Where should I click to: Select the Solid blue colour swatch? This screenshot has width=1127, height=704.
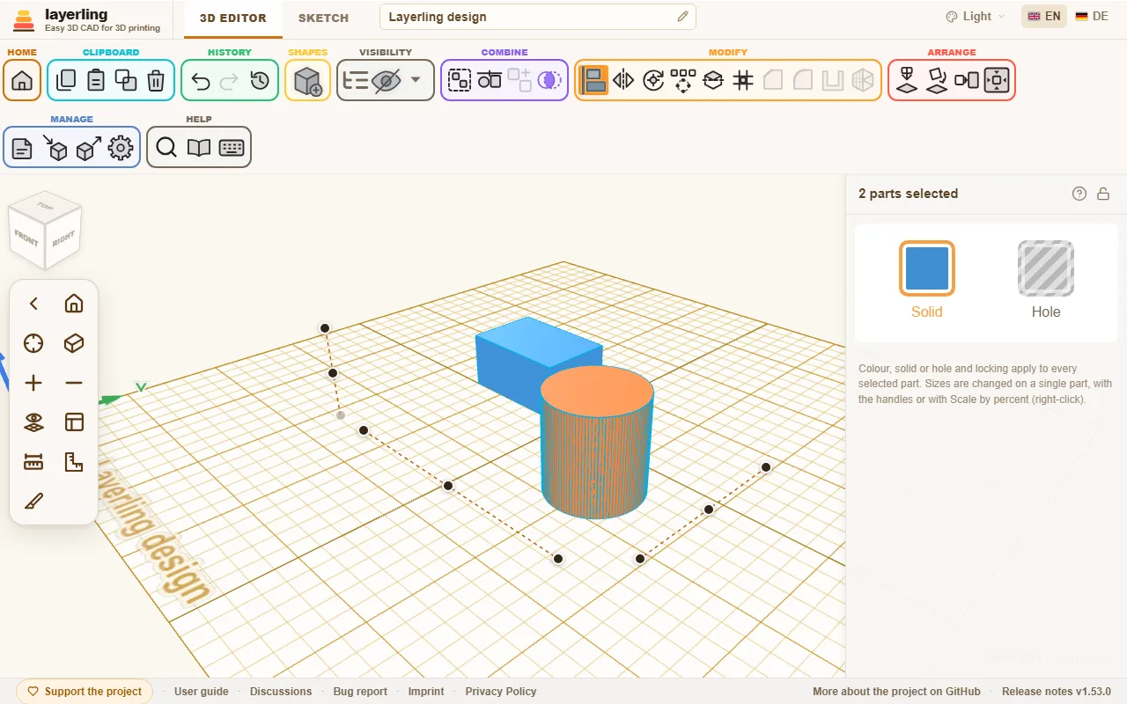tap(927, 268)
